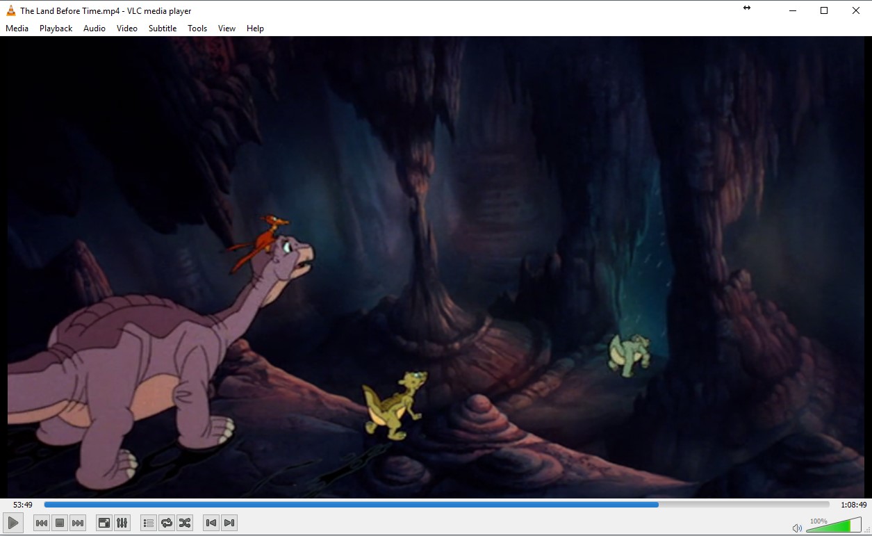
Task: Click the step backward icon beside shuffle
Action: pos(211,523)
